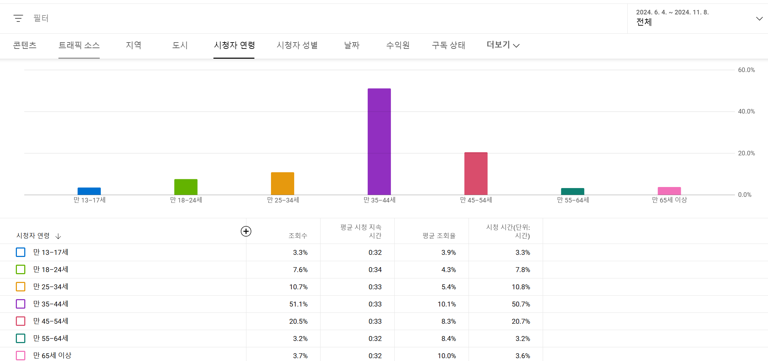
Task: Switch to the 트래픽 소스 tab
Action: point(79,45)
